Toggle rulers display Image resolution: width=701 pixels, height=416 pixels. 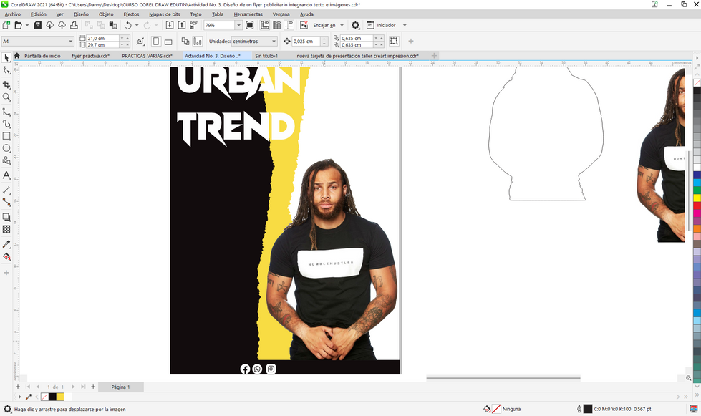point(265,25)
